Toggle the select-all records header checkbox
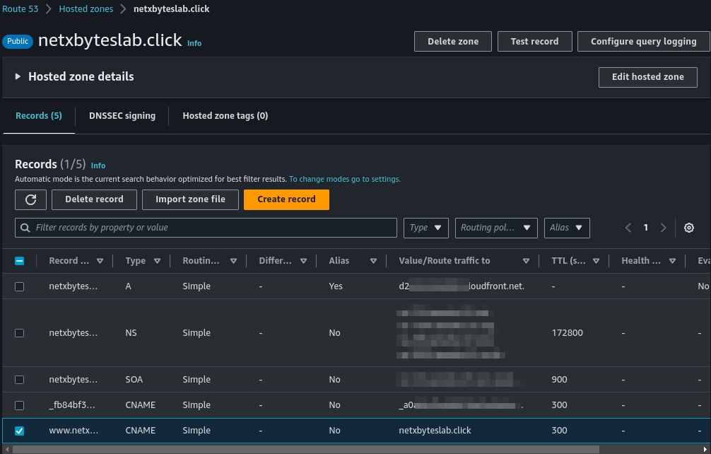This screenshot has height=454, width=711. tap(20, 261)
